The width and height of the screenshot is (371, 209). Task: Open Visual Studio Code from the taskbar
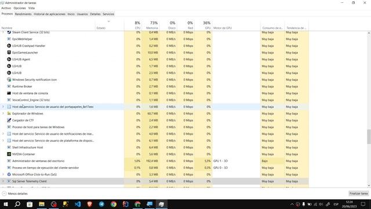point(78,204)
